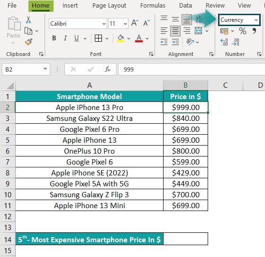Click the Increase Indent icon
265x257 pixels.
(x=175, y=42)
